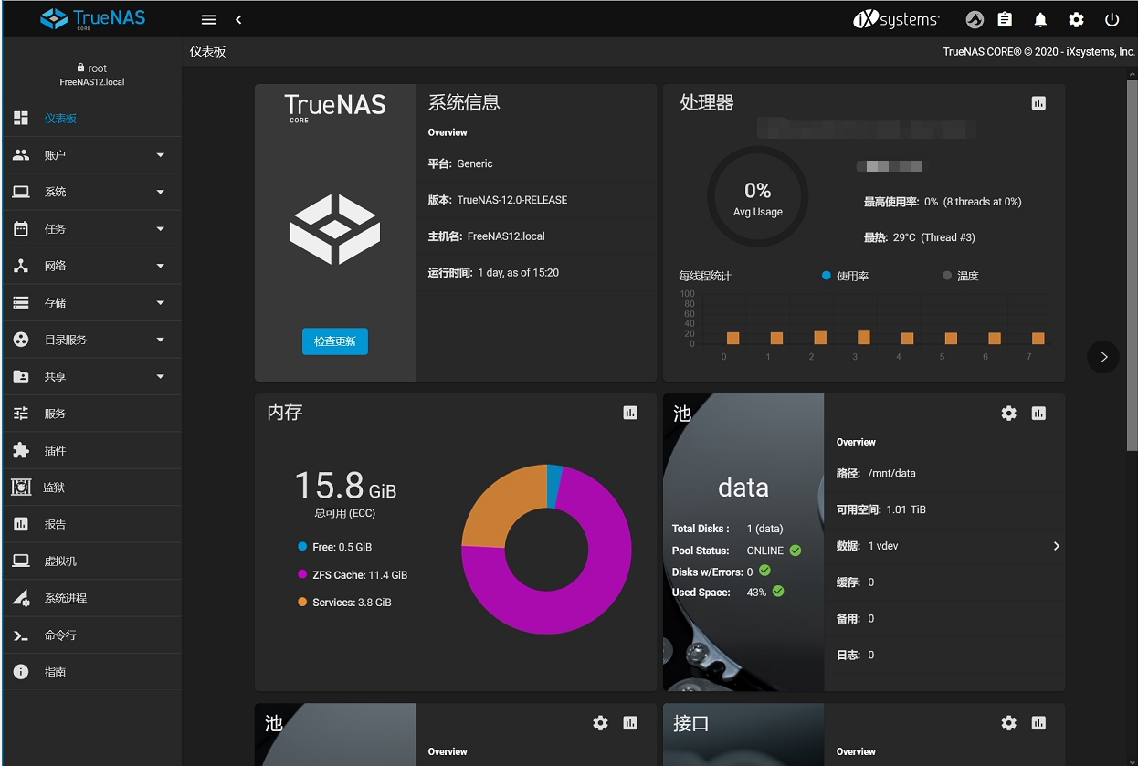Open the hamburger menu icon
Viewport: 1138px width, 766px height.
[x=208, y=19]
